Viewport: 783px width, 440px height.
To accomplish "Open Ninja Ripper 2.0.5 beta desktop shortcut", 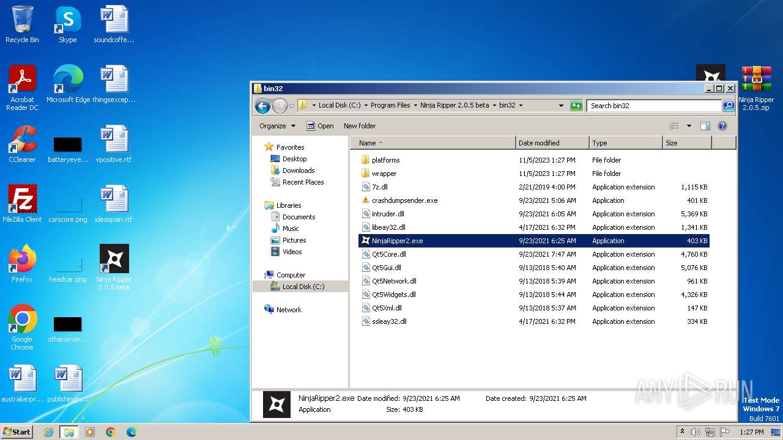I will (x=114, y=268).
